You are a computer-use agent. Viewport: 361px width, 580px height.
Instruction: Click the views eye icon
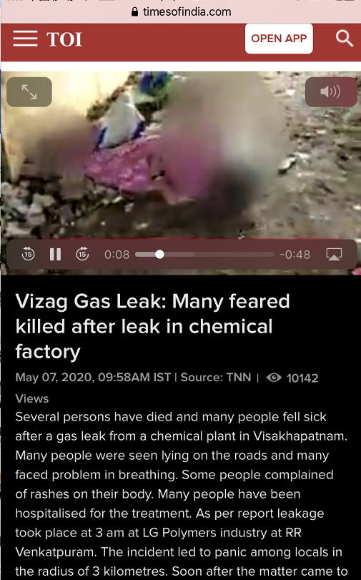click(274, 378)
